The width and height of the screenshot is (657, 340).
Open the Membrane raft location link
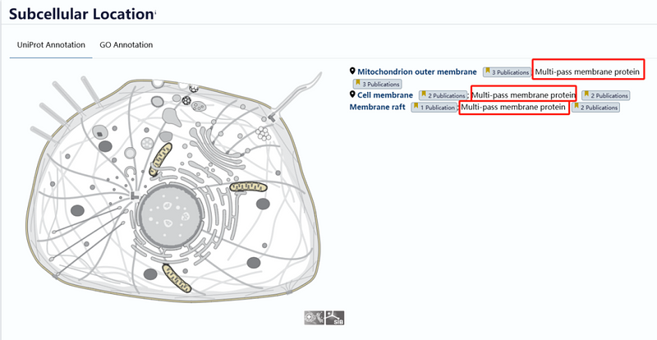tap(379, 107)
